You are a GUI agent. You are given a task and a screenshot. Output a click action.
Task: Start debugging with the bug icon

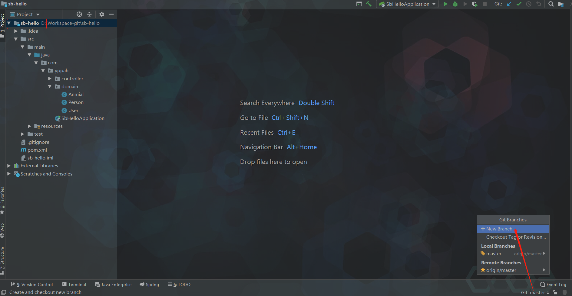(455, 4)
